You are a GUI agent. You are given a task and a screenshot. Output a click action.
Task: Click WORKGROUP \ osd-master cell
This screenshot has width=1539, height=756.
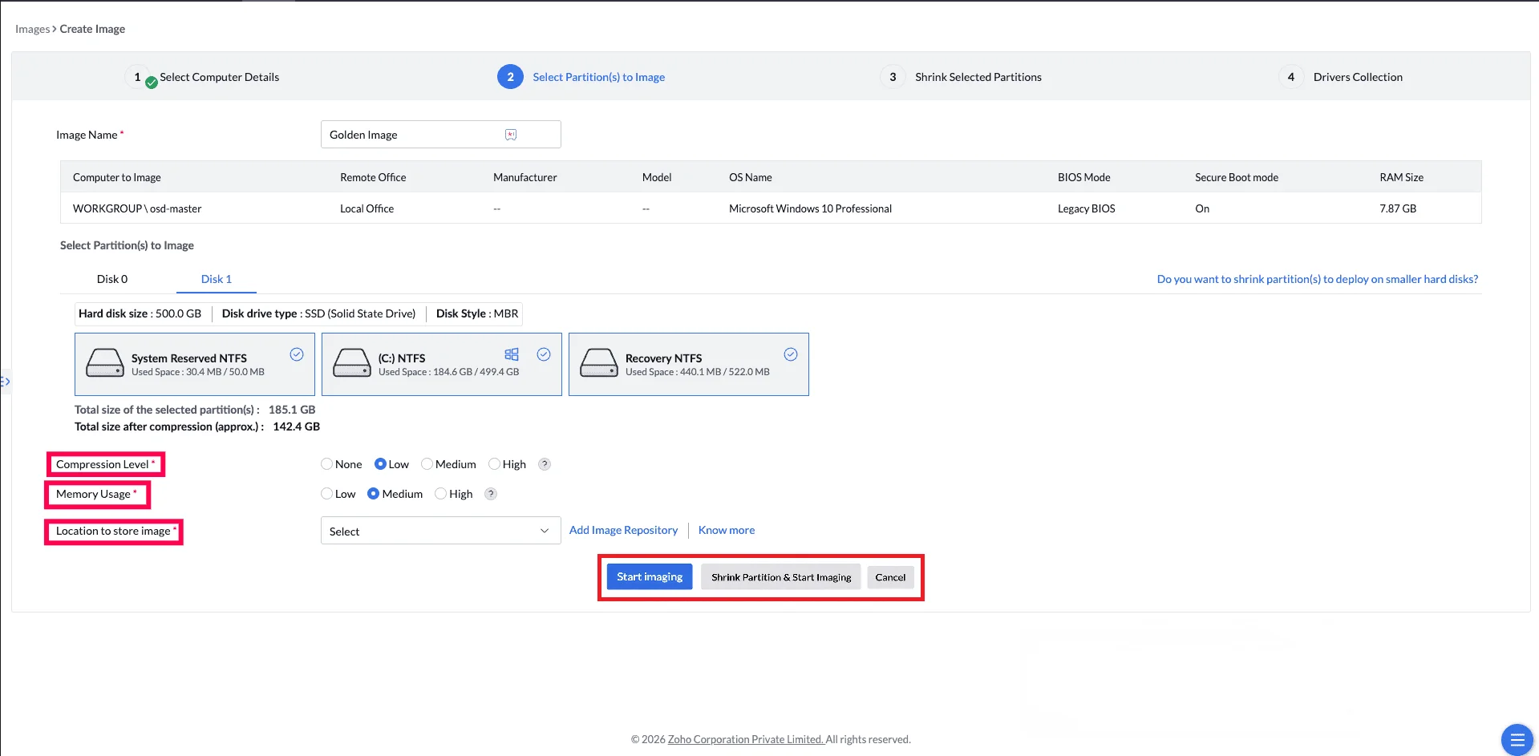(137, 208)
